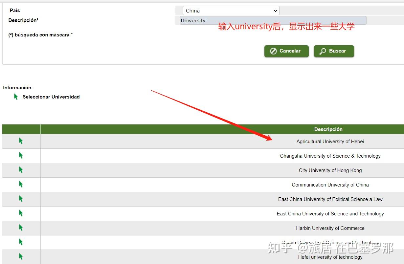Click text East China University of Science and Technology
This screenshot has height=264, width=404.
330,214
